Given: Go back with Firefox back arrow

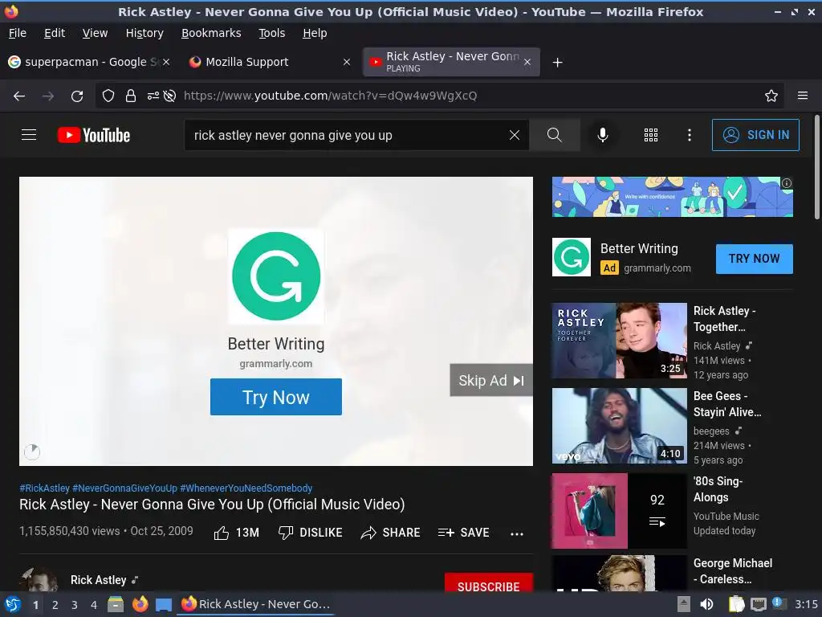Looking at the screenshot, I should pos(19,96).
